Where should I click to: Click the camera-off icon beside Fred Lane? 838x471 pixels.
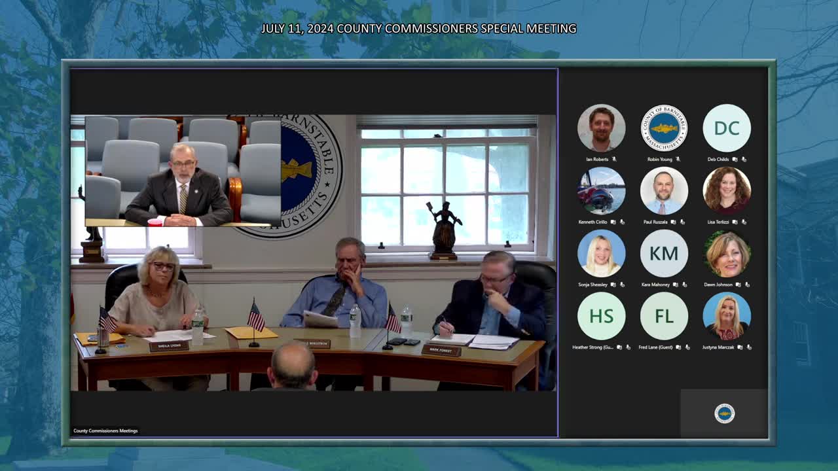pyautogui.click(x=679, y=347)
